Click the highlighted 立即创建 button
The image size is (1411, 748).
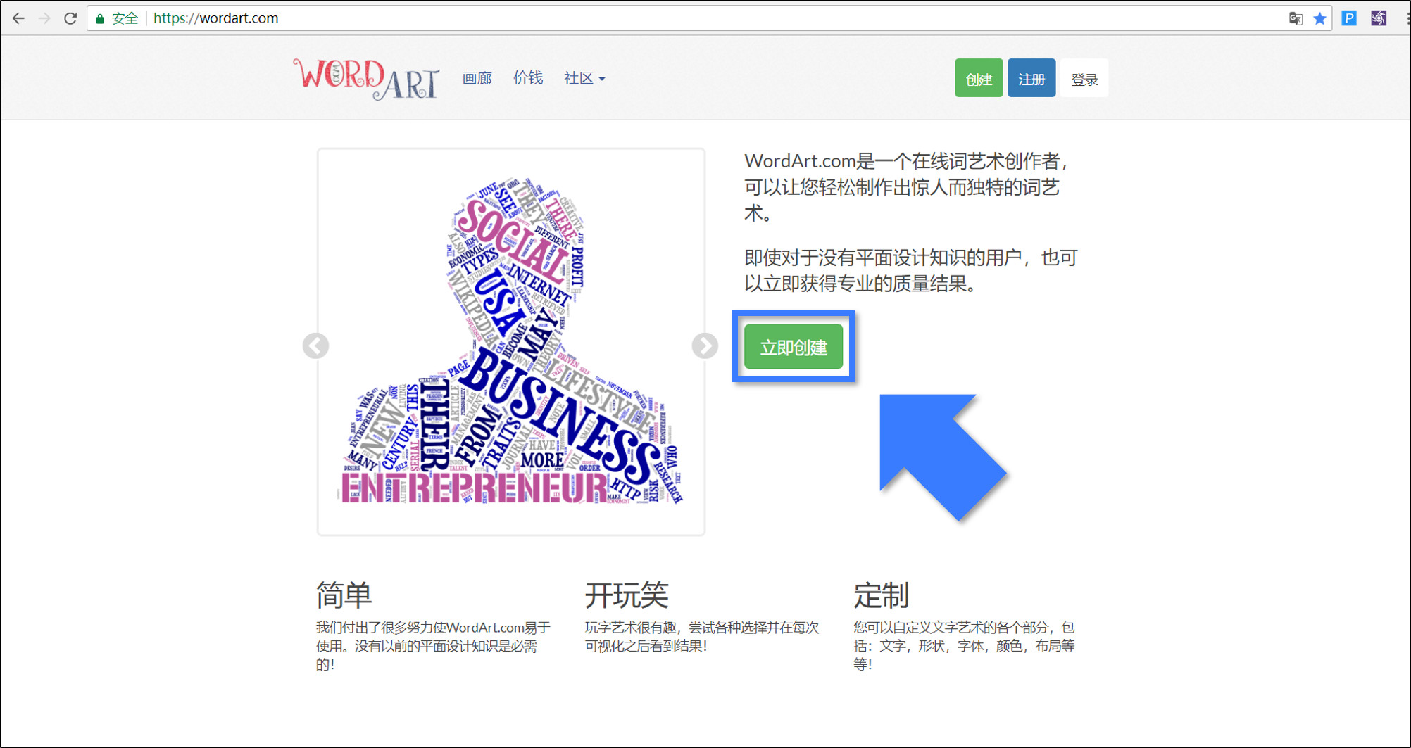tap(794, 346)
